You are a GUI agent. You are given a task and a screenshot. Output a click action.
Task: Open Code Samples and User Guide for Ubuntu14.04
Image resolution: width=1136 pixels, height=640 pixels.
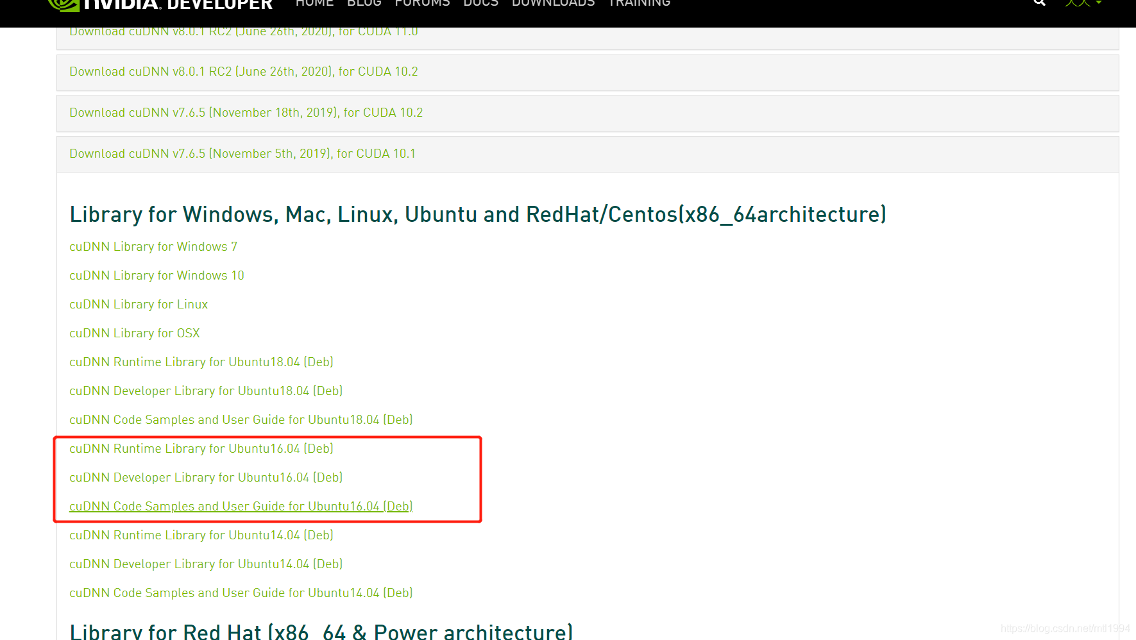241,593
